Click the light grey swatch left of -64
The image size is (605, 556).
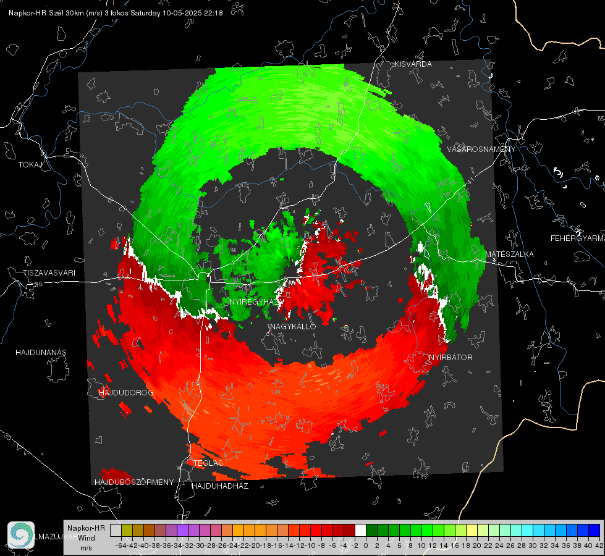116,530
